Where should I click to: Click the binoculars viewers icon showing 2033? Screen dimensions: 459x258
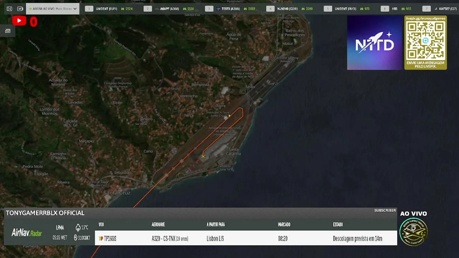pyautogui.click(x=246, y=9)
